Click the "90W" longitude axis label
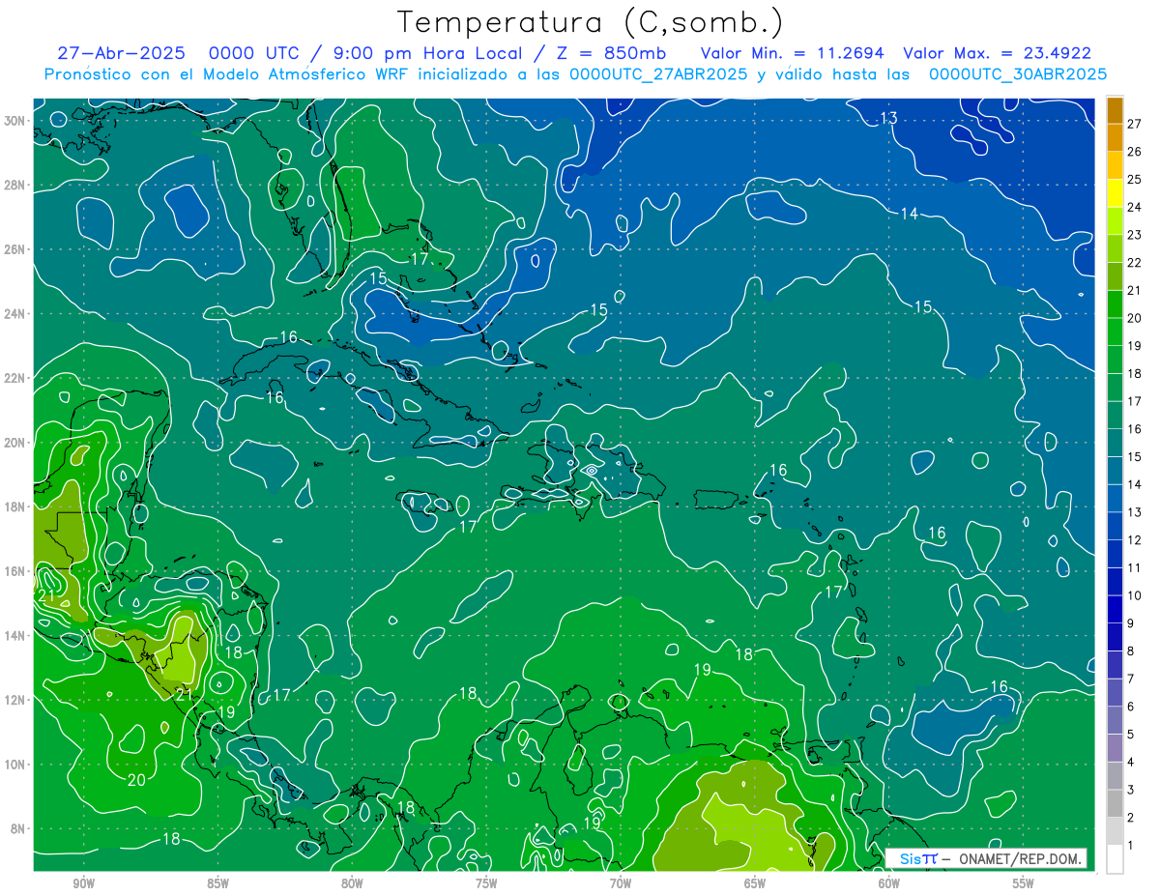This screenshot has height=896, width=1160. point(83,882)
